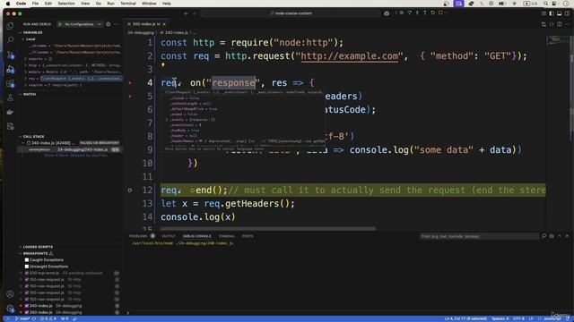Enable Caught Exceptions breakpoint checkbox

[x=27, y=260]
